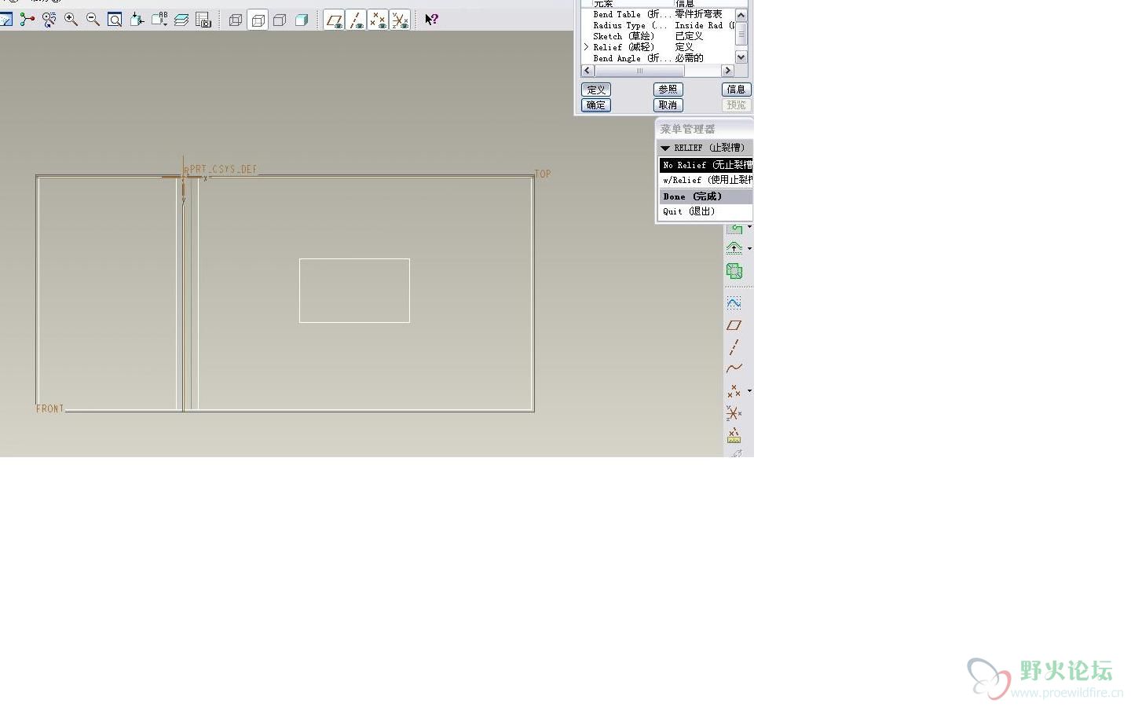Screen dimensions: 1131x707
Task: Switch to hidden line display
Action: click(258, 20)
